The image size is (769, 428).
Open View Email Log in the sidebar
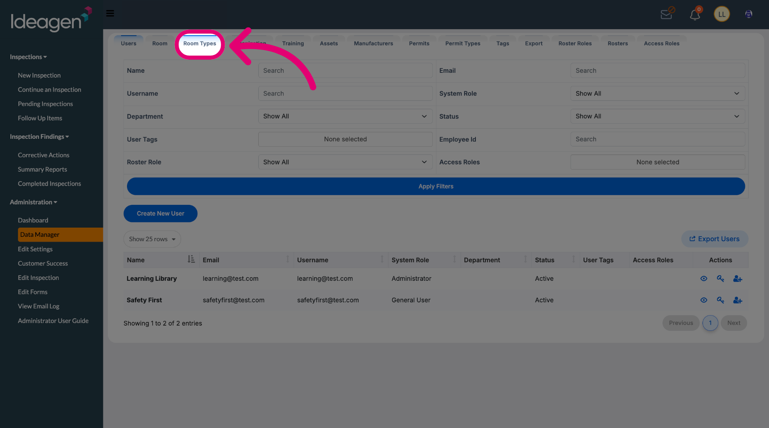click(38, 306)
